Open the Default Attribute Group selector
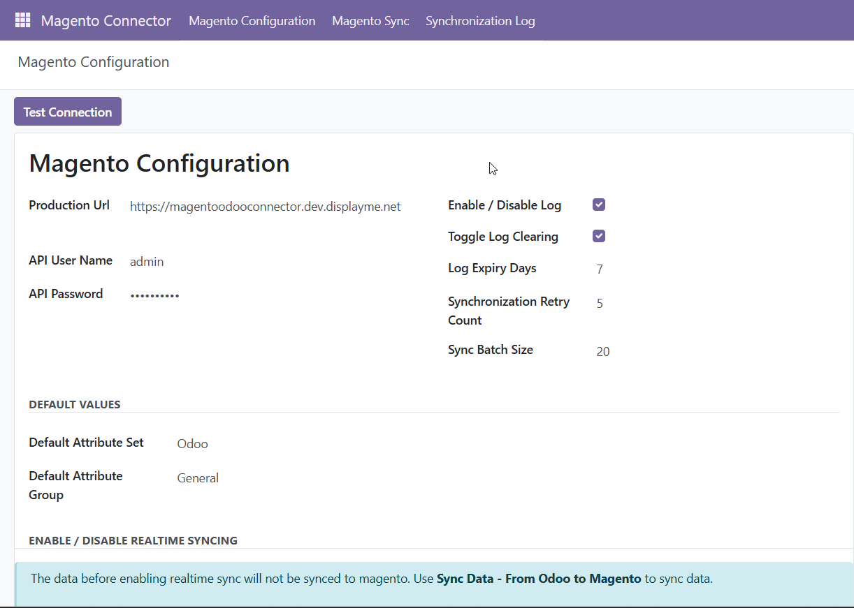Viewport: 854px width, 608px height. [x=198, y=477]
